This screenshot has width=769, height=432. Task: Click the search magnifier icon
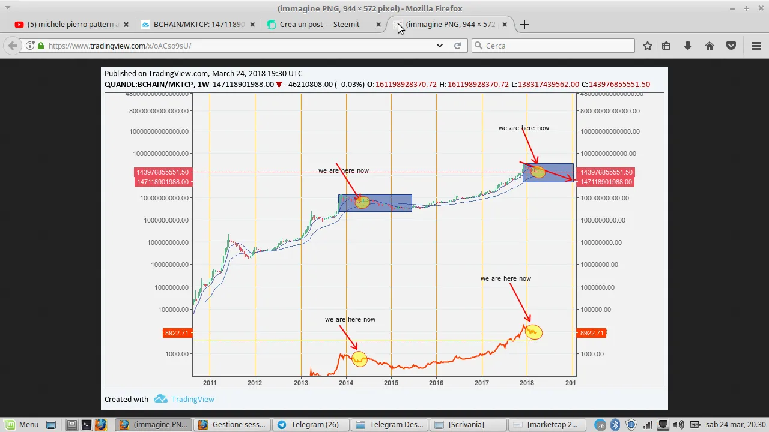478,46
